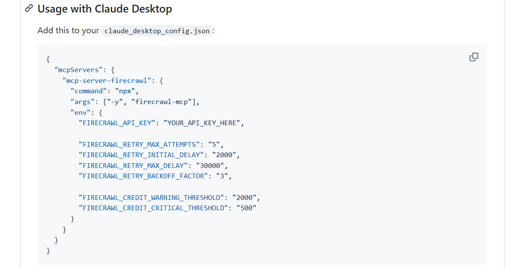Screen dimensions: 512x269
Task: Click the "YOUR_API_KEY_HERE" placeholder value
Action: pos(202,123)
